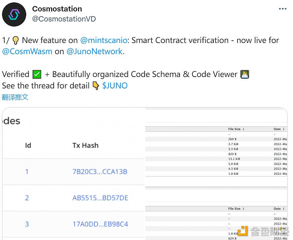This screenshot has width=293, height=240.
Task: Open the three-dot more options menu
Action: (x=283, y=9)
